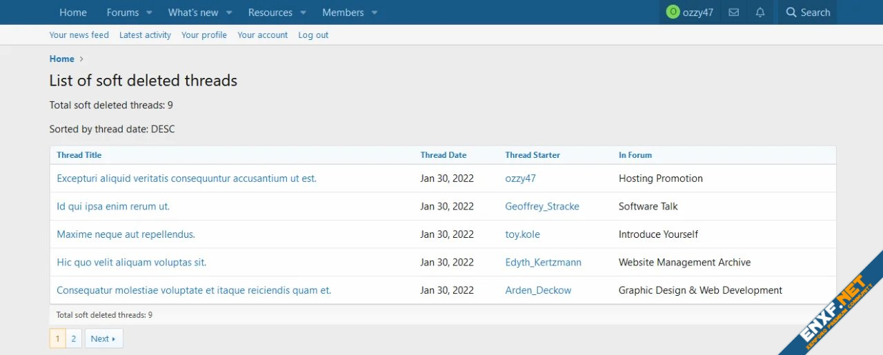View Geoffrey_Stracke's profile link
883x355 pixels.
click(542, 206)
